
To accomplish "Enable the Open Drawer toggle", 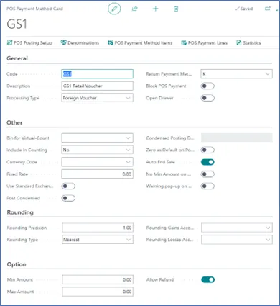I will tap(207, 98).
